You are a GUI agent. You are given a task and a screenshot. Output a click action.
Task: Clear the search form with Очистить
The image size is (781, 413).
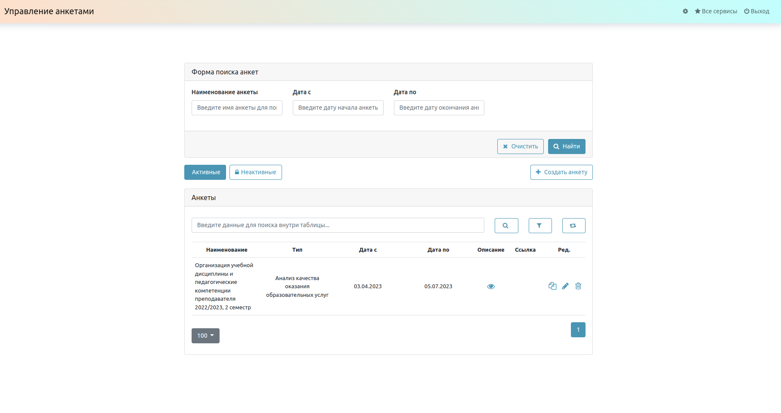pos(521,146)
